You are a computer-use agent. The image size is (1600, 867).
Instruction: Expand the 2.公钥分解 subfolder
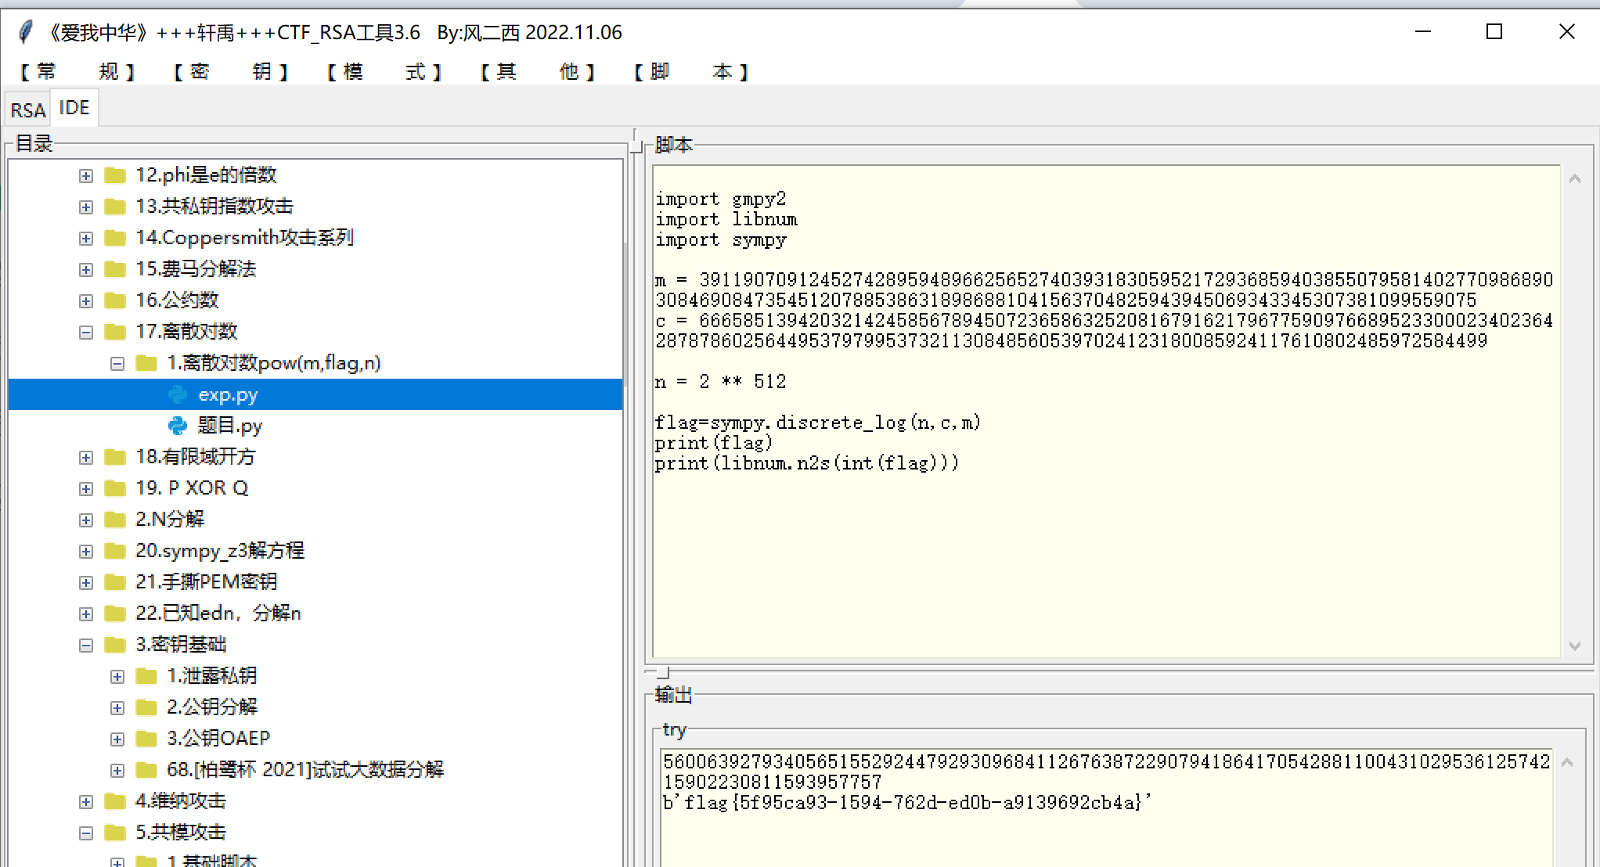117,708
